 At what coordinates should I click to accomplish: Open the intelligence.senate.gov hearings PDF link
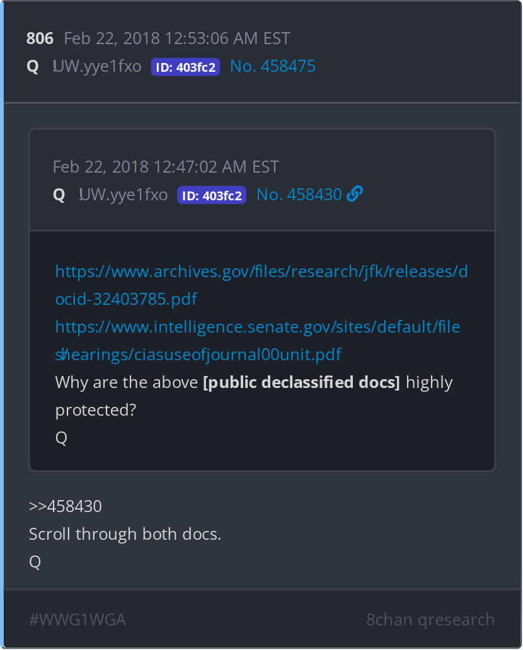[x=258, y=340]
